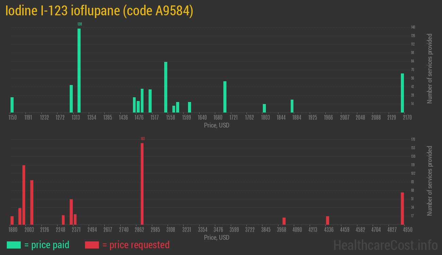Image resolution: width=442 pixels, height=255 pixels.
Task: Click the 'price paid' legend text
Action: tap(47, 245)
